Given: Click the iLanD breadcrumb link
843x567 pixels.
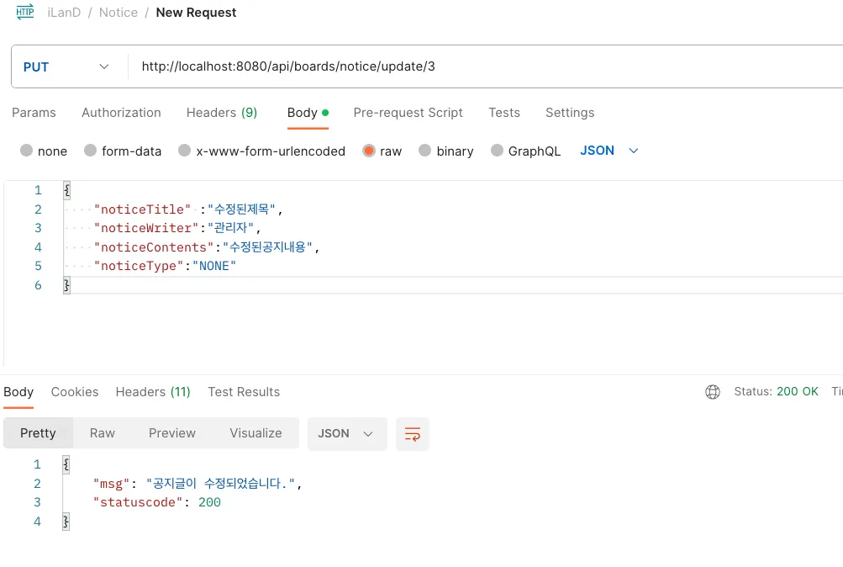Looking at the screenshot, I should (64, 13).
